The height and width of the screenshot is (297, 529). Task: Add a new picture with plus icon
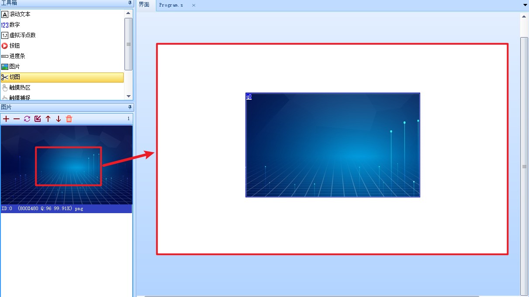click(x=6, y=119)
